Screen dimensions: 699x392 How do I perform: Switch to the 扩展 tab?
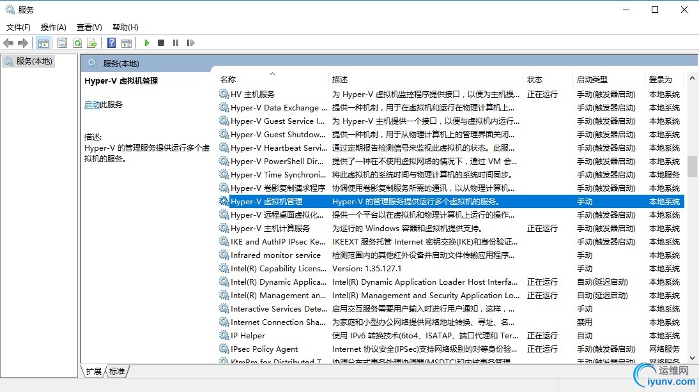(x=94, y=371)
